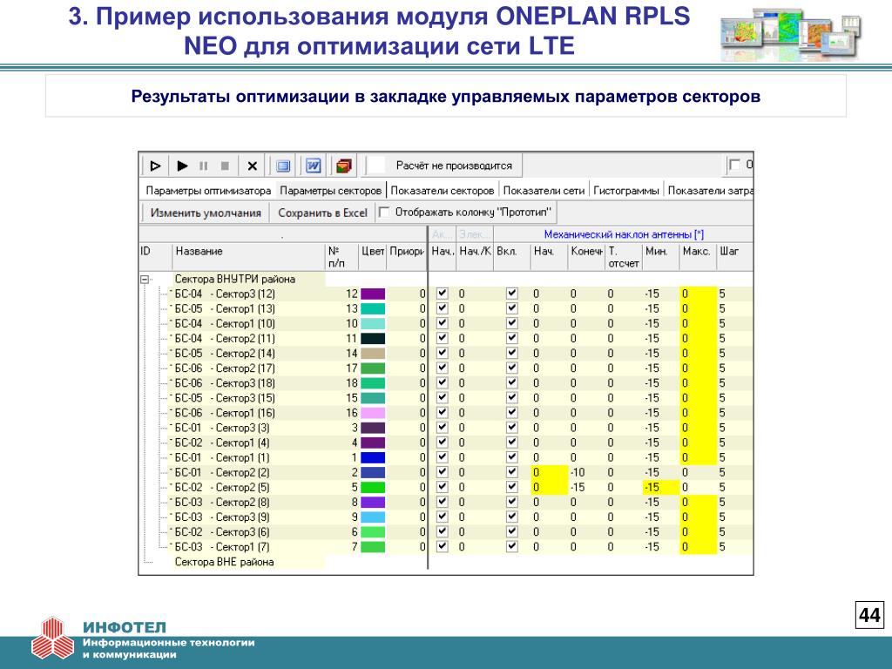Image resolution: width=892 pixels, height=669 pixels.
Task: Click the Расчёт не производится status field
Action: click(454, 166)
